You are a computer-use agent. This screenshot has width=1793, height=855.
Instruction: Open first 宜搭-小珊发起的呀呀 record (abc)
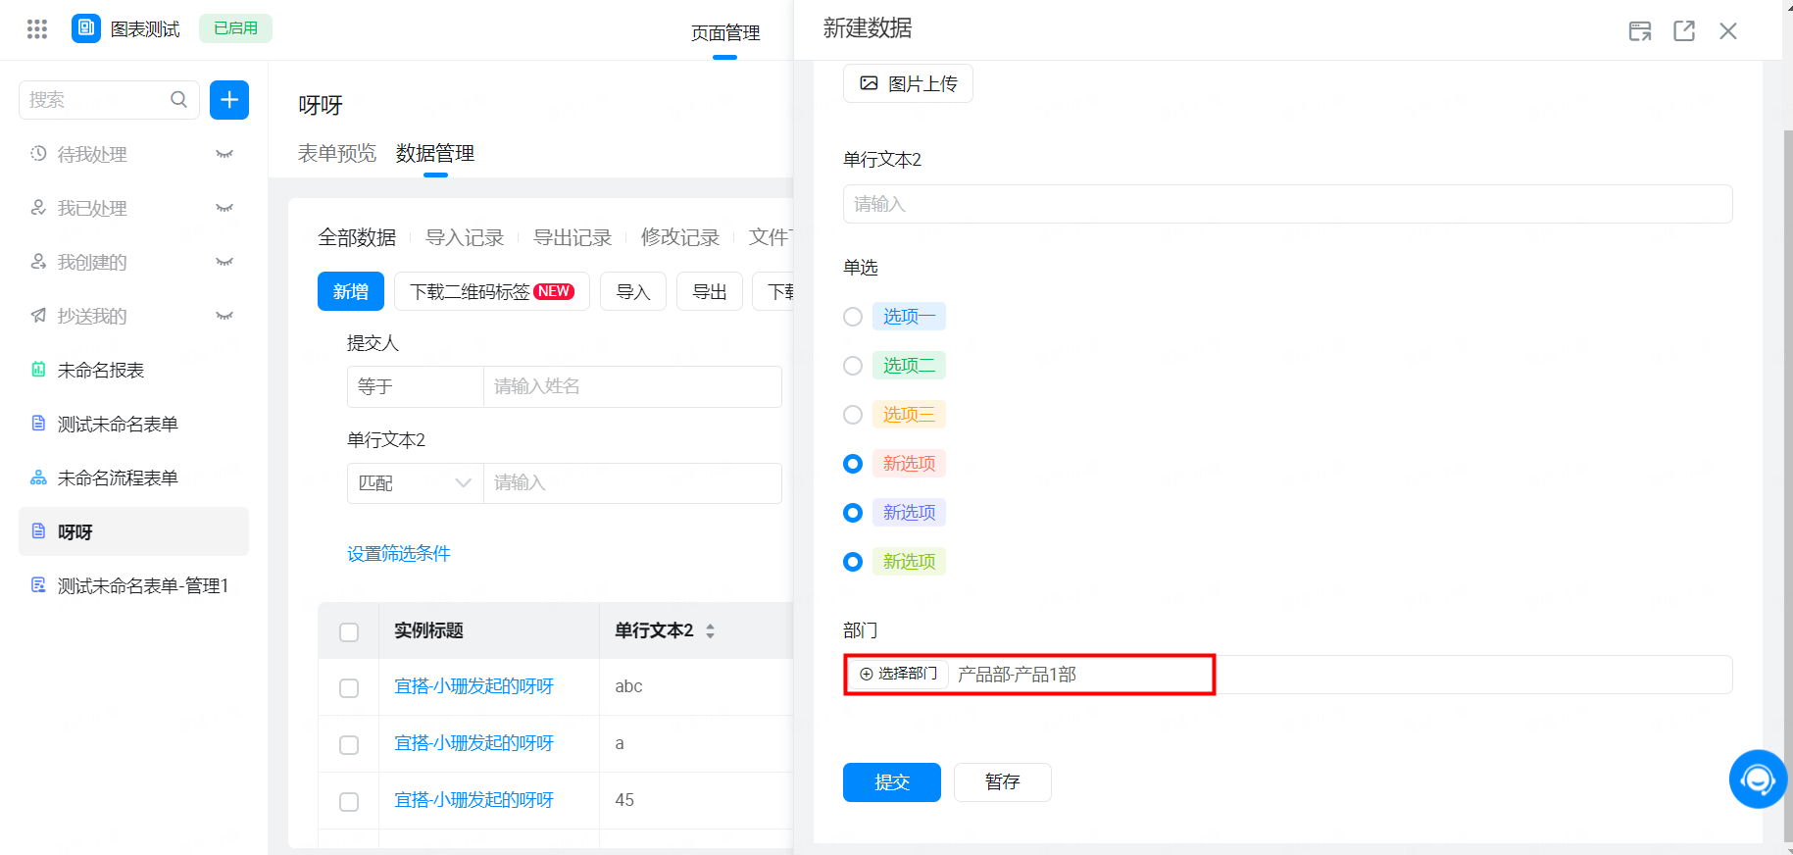(474, 686)
